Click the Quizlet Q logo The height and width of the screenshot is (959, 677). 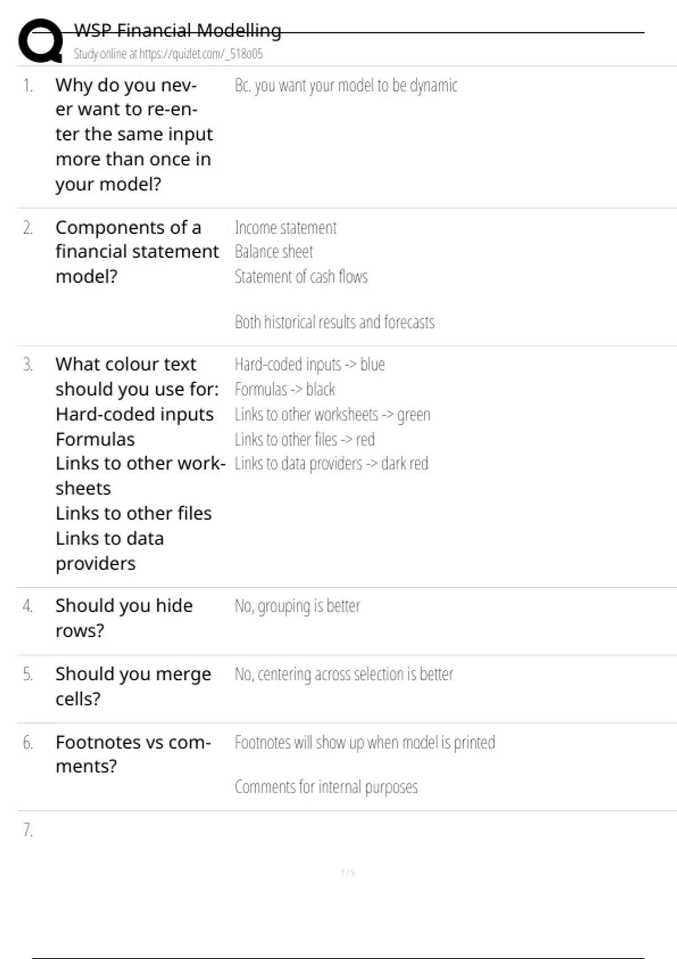[41, 41]
